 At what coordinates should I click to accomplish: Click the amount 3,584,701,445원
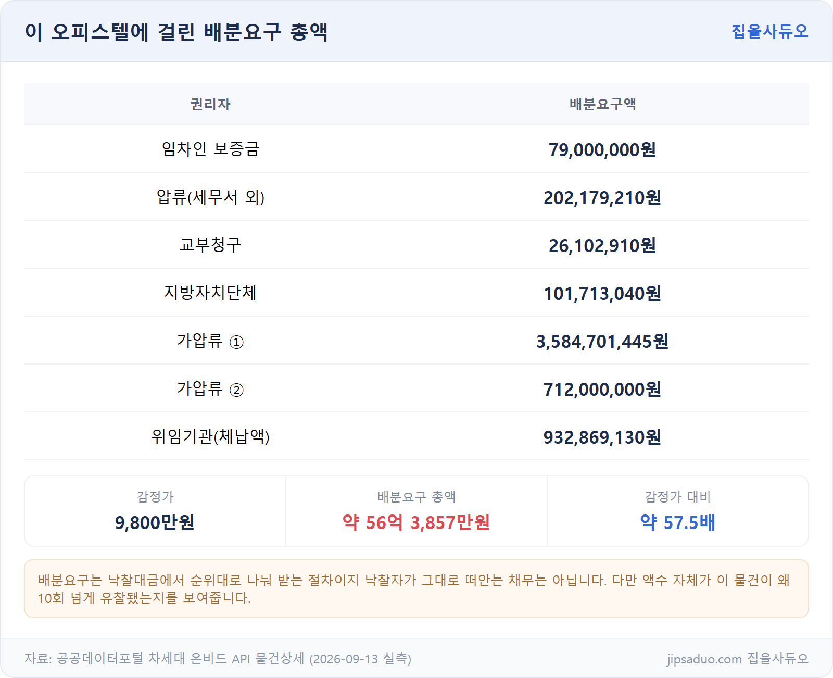pyautogui.click(x=602, y=342)
